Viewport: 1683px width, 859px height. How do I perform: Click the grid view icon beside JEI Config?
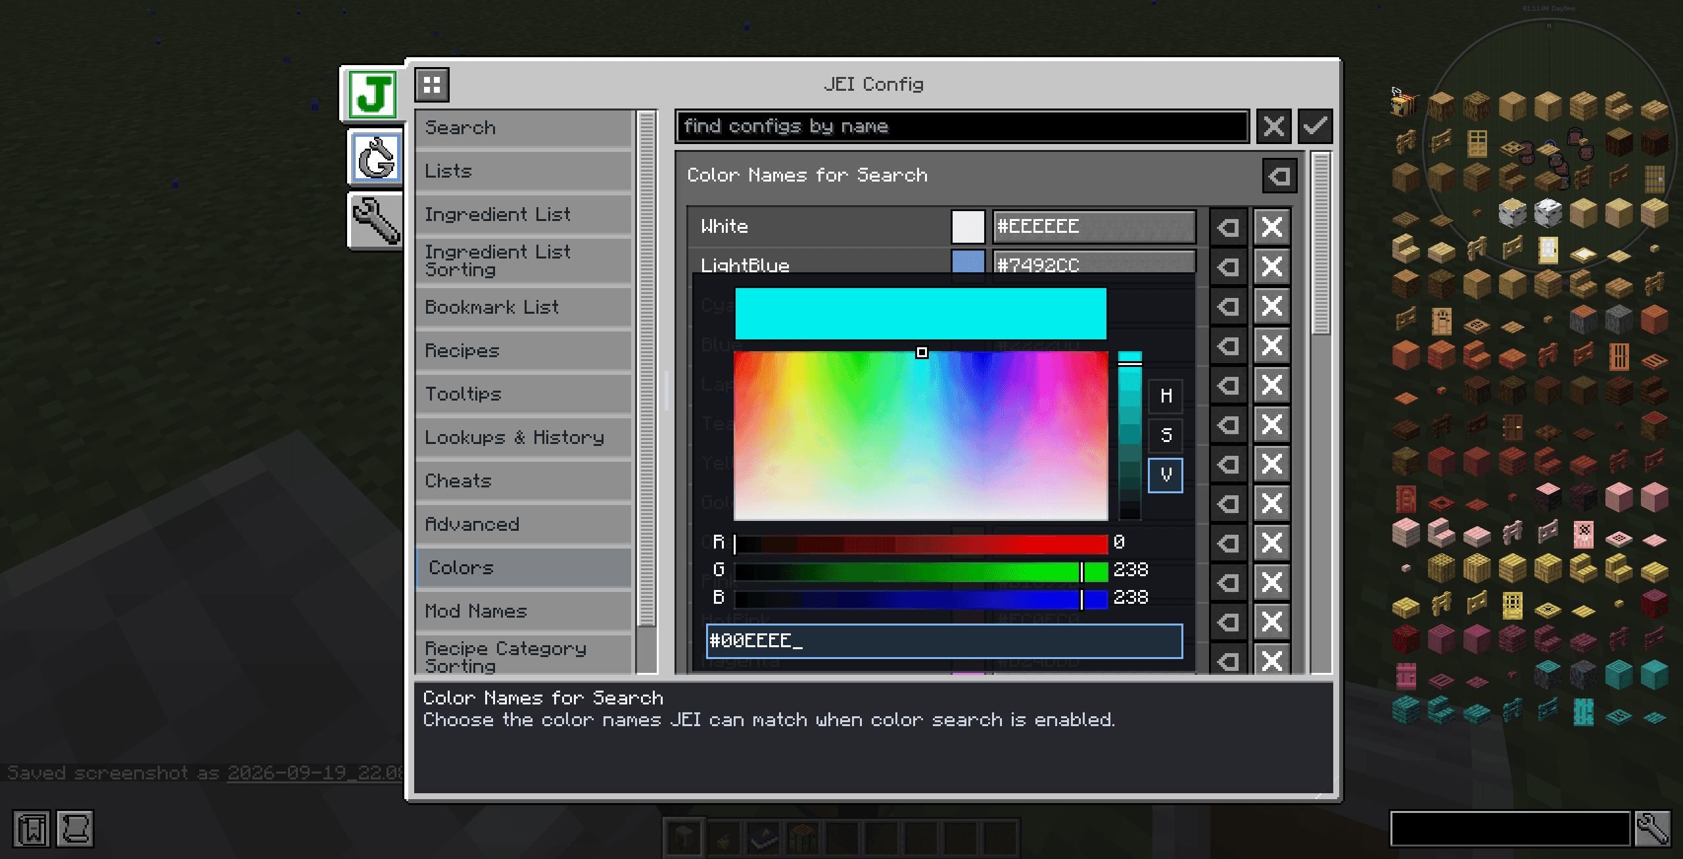pyautogui.click(x=432, y=85)
